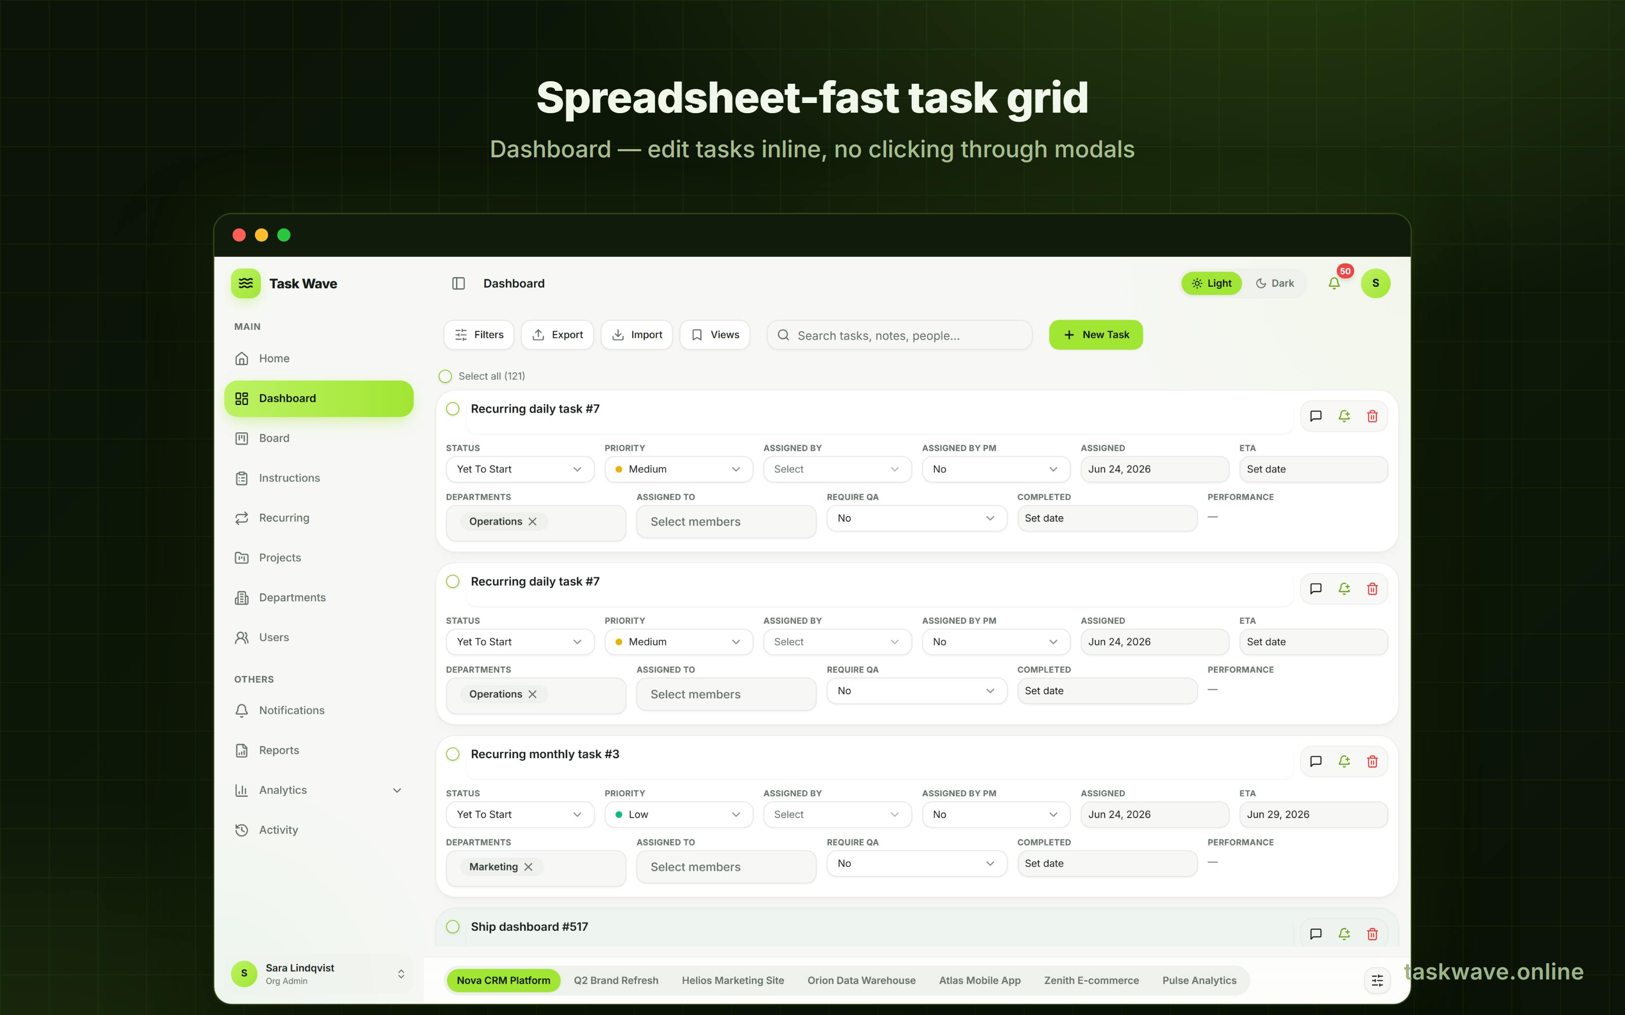Open Require QA dropdown of second daily task
The width and height of the screenshot is (1625, 1015).
click(x=917, y=691)
